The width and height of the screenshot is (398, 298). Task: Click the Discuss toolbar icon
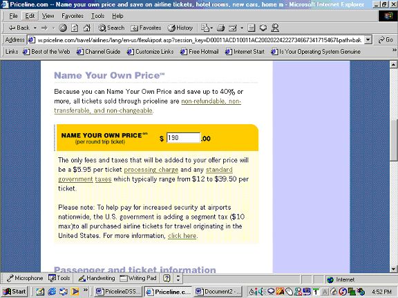251,28
